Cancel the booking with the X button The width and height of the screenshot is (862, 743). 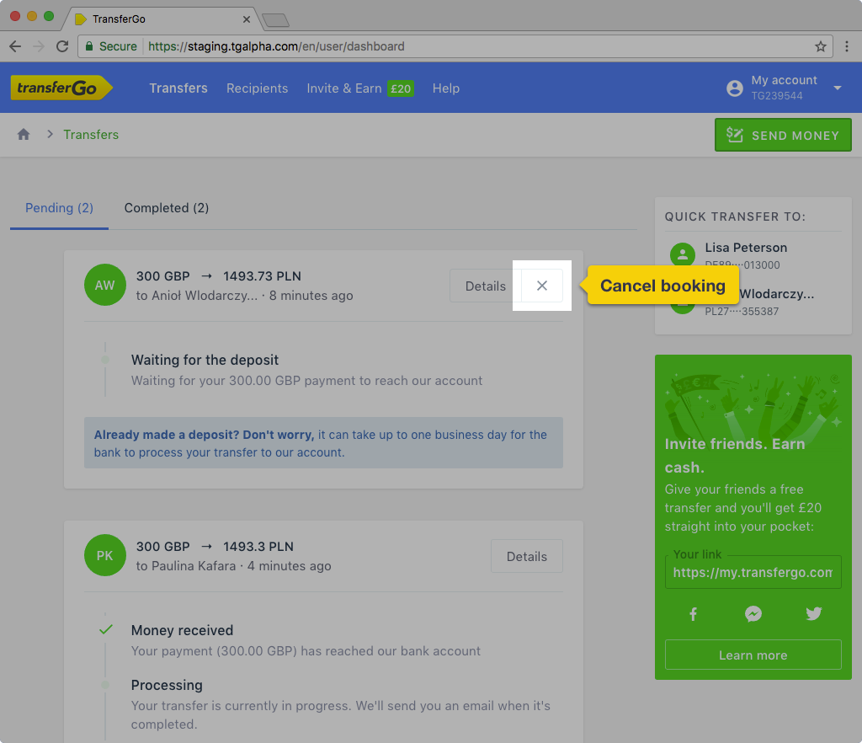click(542, 286)
